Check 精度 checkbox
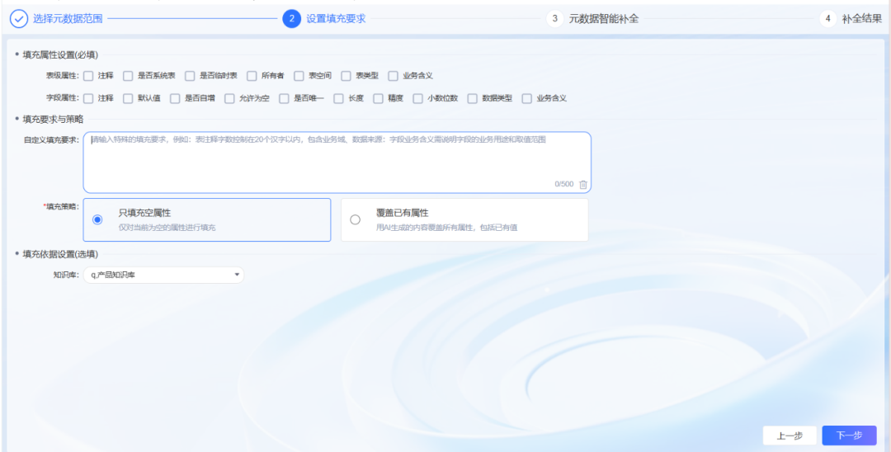Screen dimensions: 891x452 [379, 98]
